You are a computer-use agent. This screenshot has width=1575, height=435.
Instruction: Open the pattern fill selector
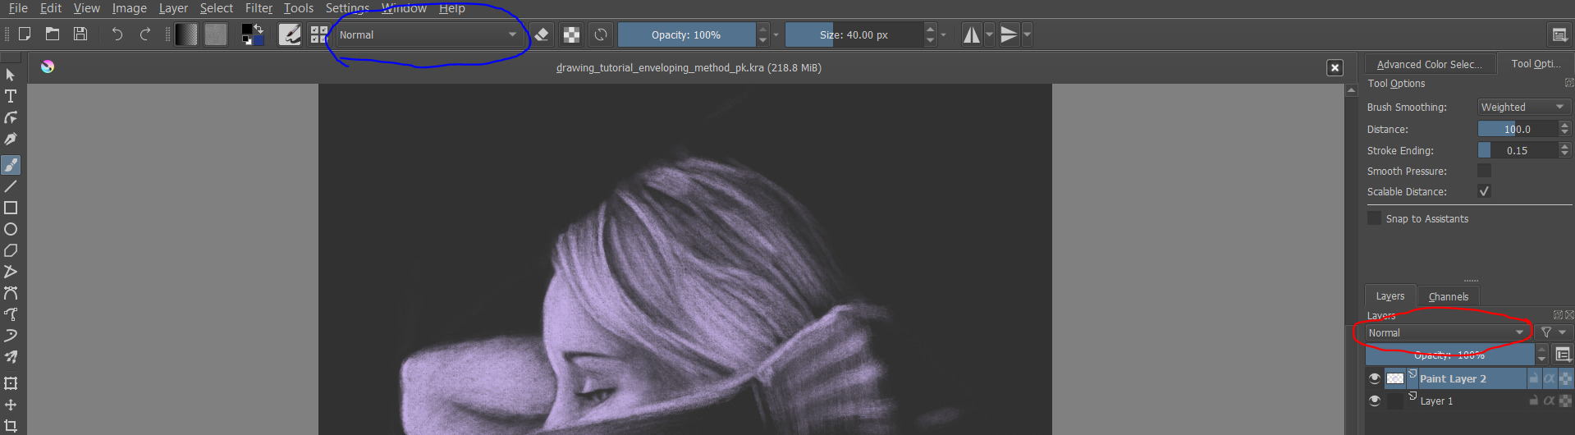pyautogui.click(x=216, y=34)
